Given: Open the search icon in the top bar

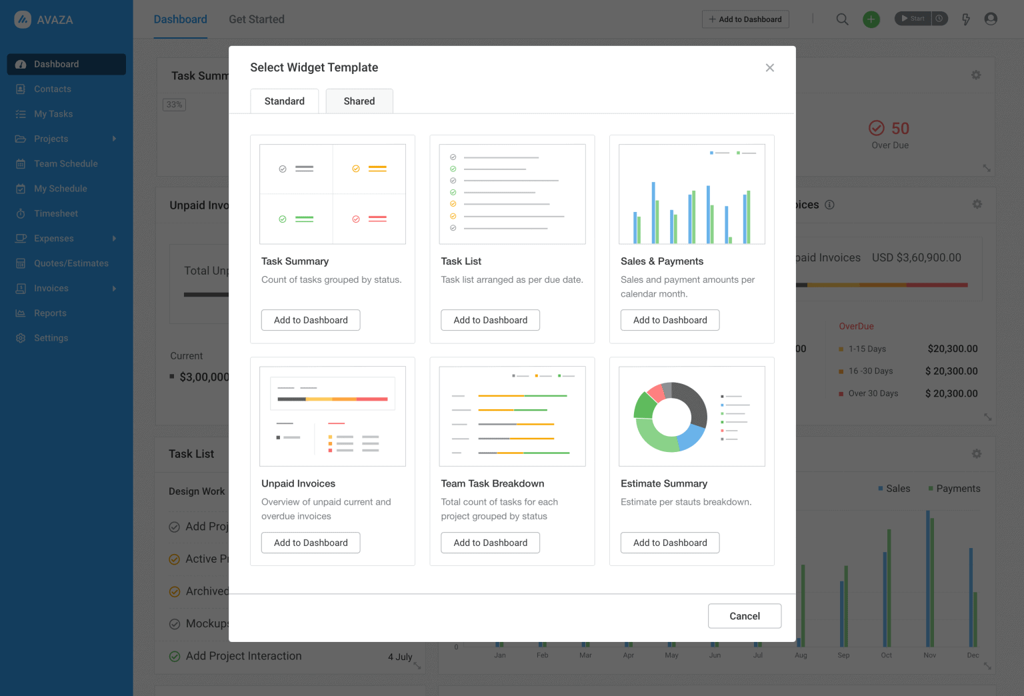Looking at the screenshot, I should [842, 19].
